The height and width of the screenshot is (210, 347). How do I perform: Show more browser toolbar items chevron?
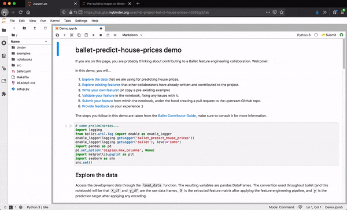324,12
